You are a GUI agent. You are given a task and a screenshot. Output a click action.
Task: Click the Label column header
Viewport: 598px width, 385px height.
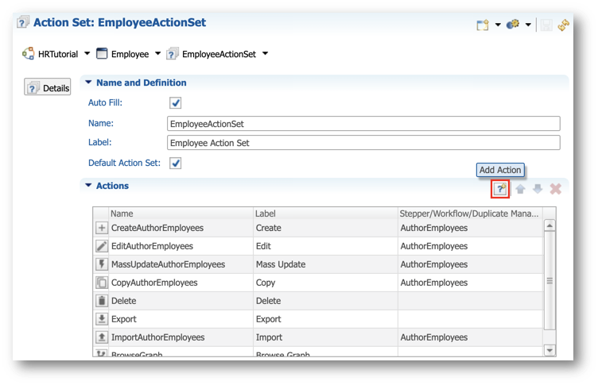click(x=326, y=214)
